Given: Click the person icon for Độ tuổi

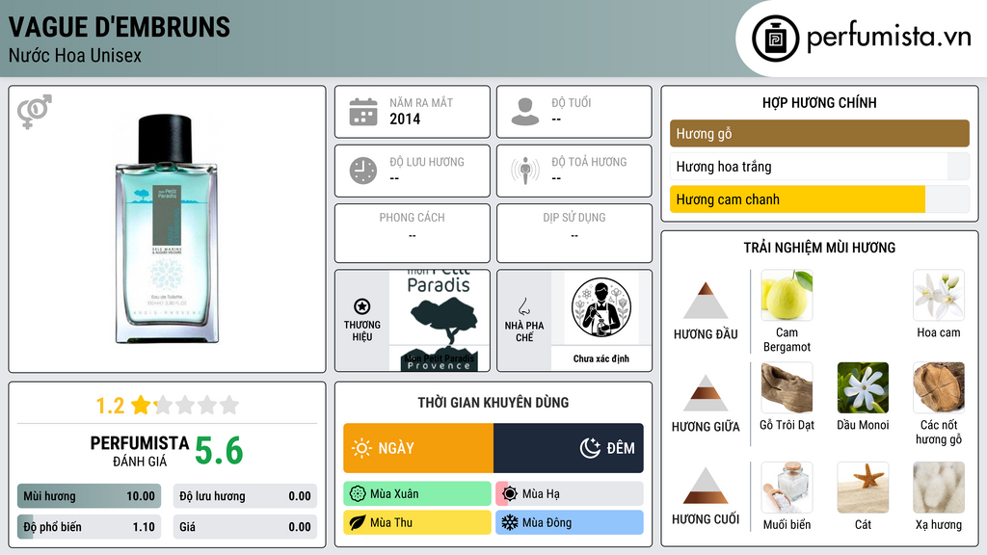Looking at the screenshot, I should coord(525,112).
